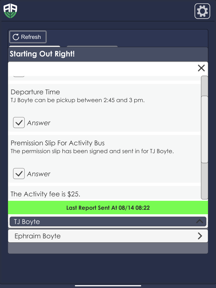Screen dimensions: 216x288
Task: Tap the Activity fee is $25 item
Action: click(45, 194)
